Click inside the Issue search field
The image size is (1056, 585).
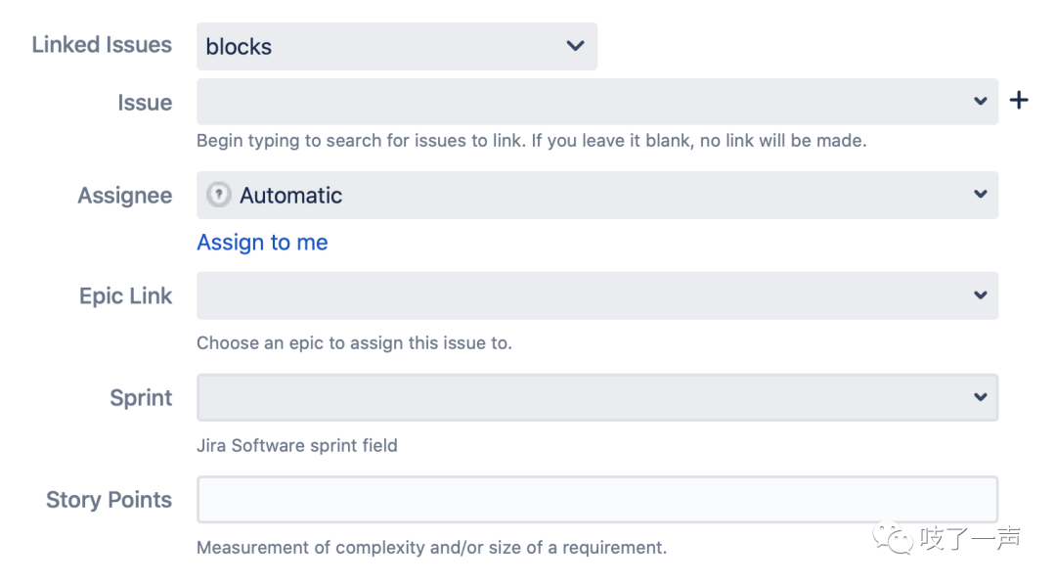click(x=596, y=101)
